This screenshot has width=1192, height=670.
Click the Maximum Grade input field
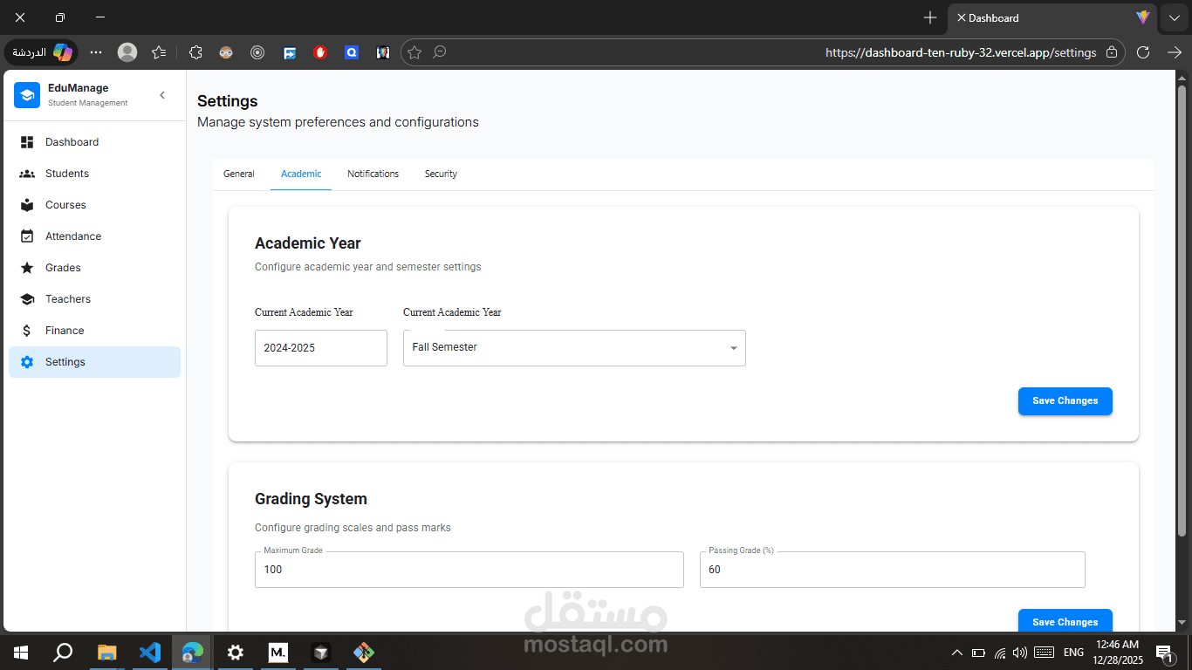[469, 570]
